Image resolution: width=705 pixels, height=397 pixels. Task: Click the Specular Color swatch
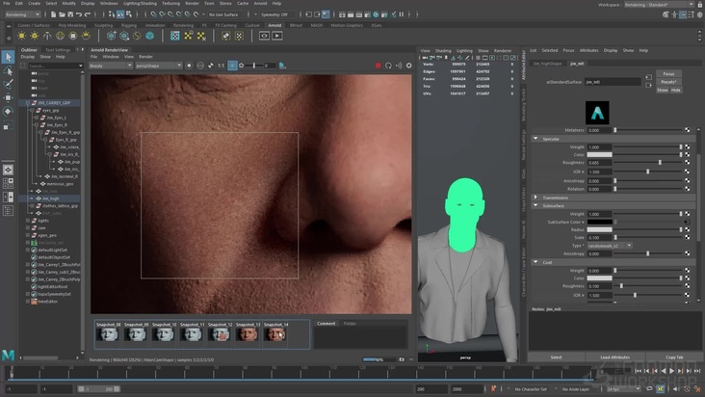[x=599, y=154]
